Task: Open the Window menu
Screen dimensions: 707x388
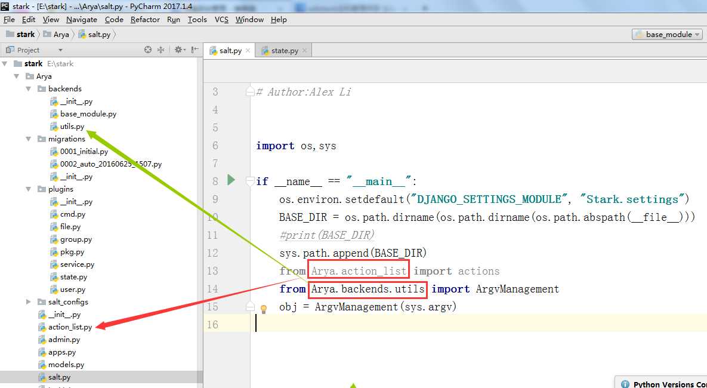Action: point(249,19)
